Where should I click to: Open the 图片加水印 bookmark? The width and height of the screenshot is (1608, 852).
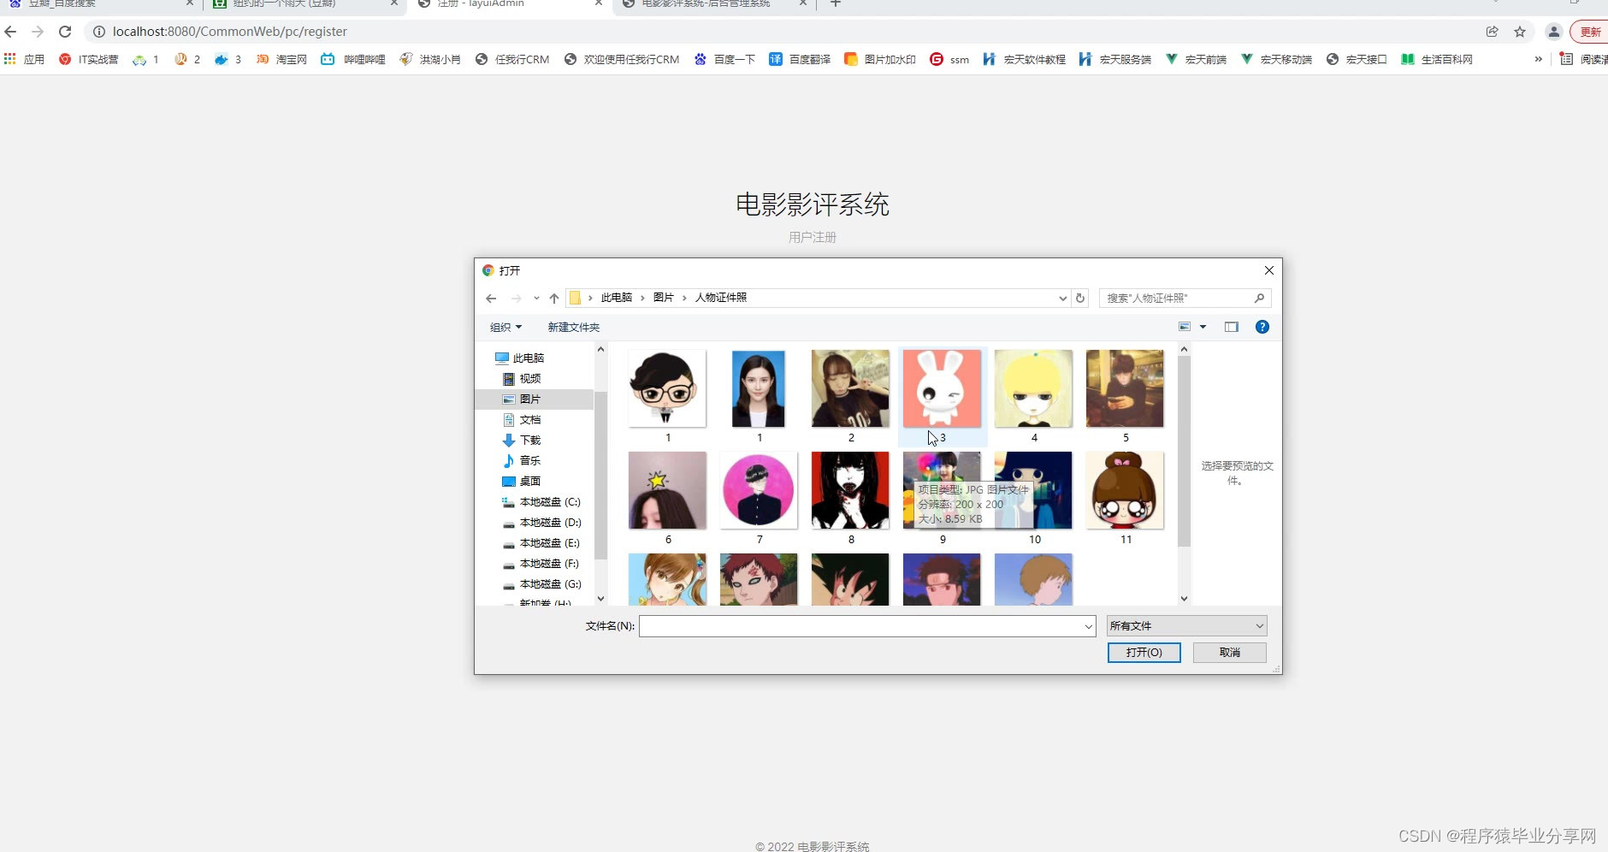[880, 59]
